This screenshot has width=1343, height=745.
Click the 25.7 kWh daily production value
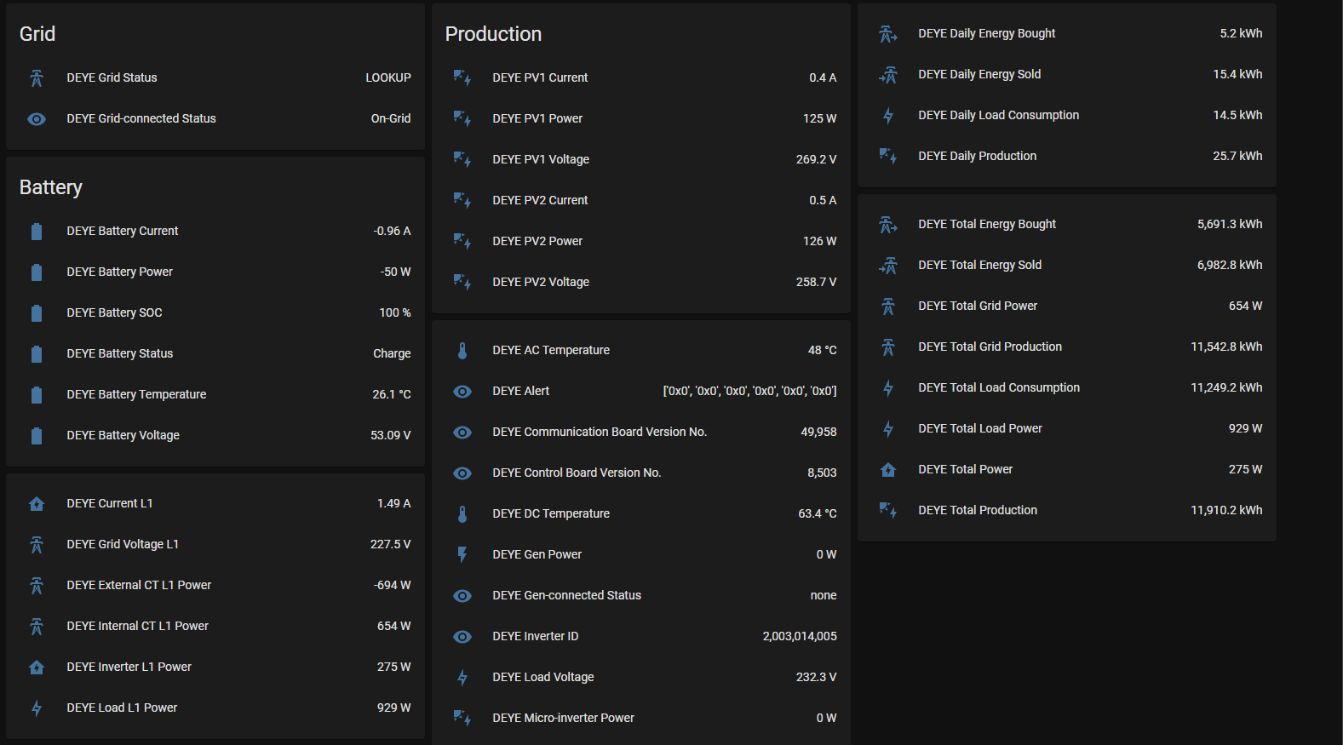click(1238, 157)
